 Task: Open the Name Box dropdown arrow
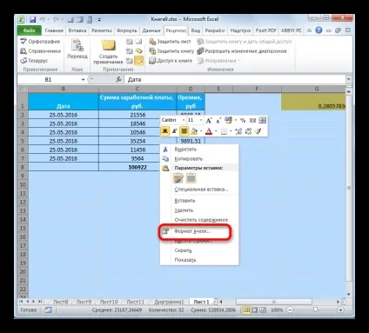83,79
